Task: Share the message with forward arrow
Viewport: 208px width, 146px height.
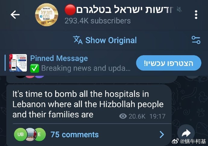Action: pyautogui.click(x=186, y=133)
